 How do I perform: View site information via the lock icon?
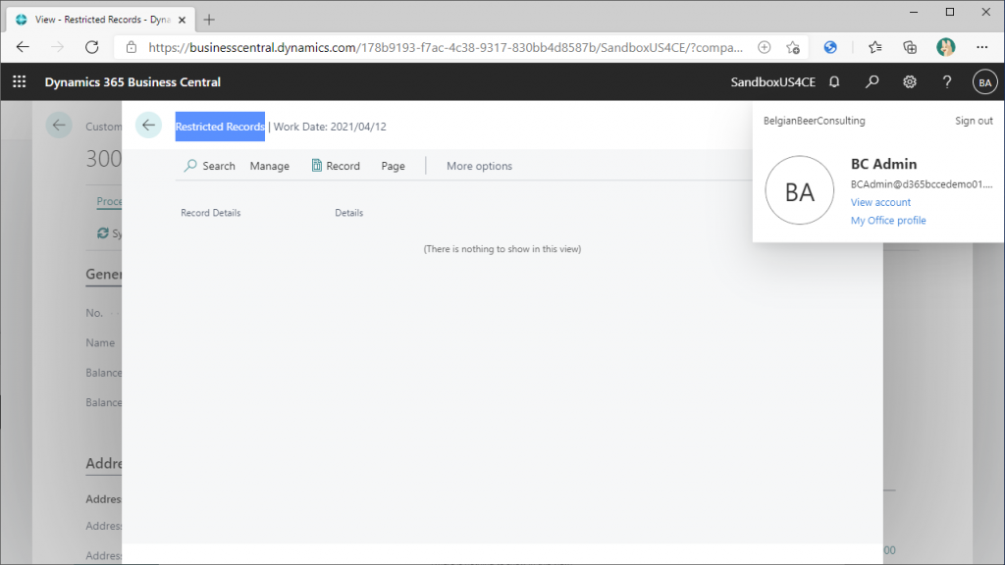132,47
